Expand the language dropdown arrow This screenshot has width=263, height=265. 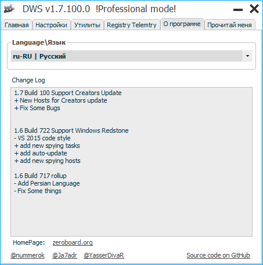coord(247,56)
